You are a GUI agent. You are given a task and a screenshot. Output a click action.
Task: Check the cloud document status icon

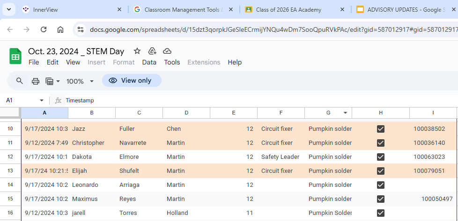(x=167, y=51)
